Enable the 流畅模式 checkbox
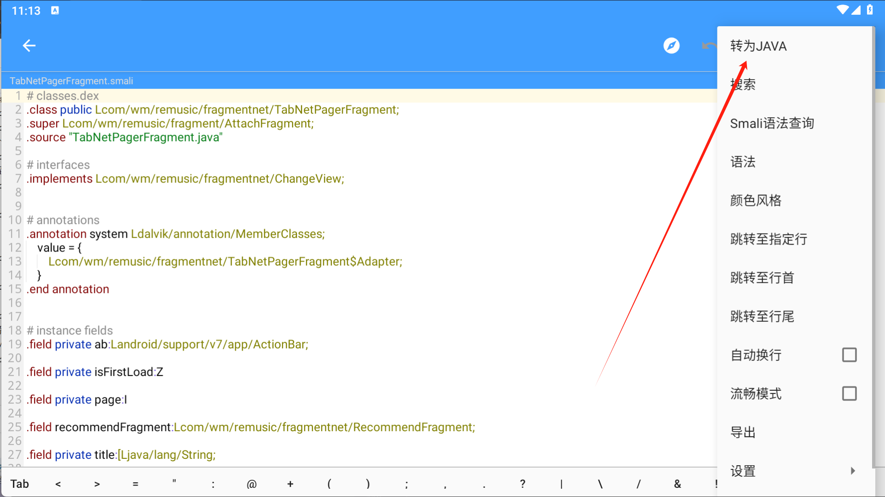The width and height of the screenshot is (885, 497). [x=849, y=394]
